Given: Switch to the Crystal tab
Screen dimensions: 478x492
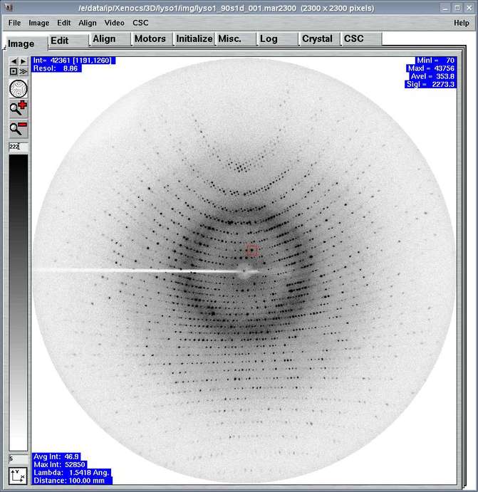Looking at the screenshot, I should click(317, 39).
